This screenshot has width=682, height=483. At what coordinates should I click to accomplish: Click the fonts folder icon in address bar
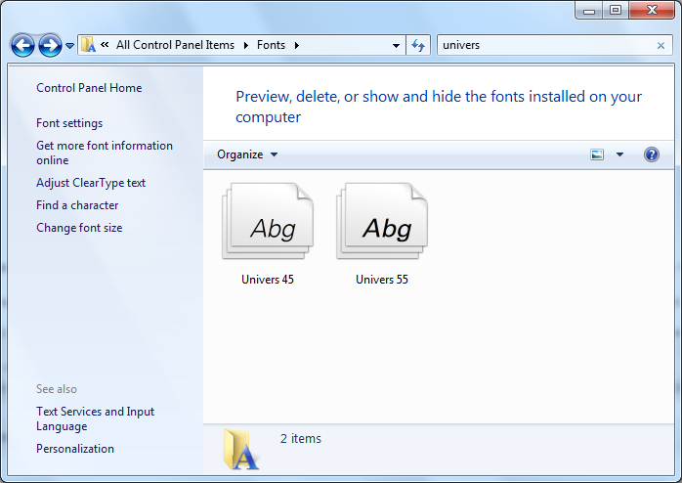pyautogui.click(x=88, y=45)
